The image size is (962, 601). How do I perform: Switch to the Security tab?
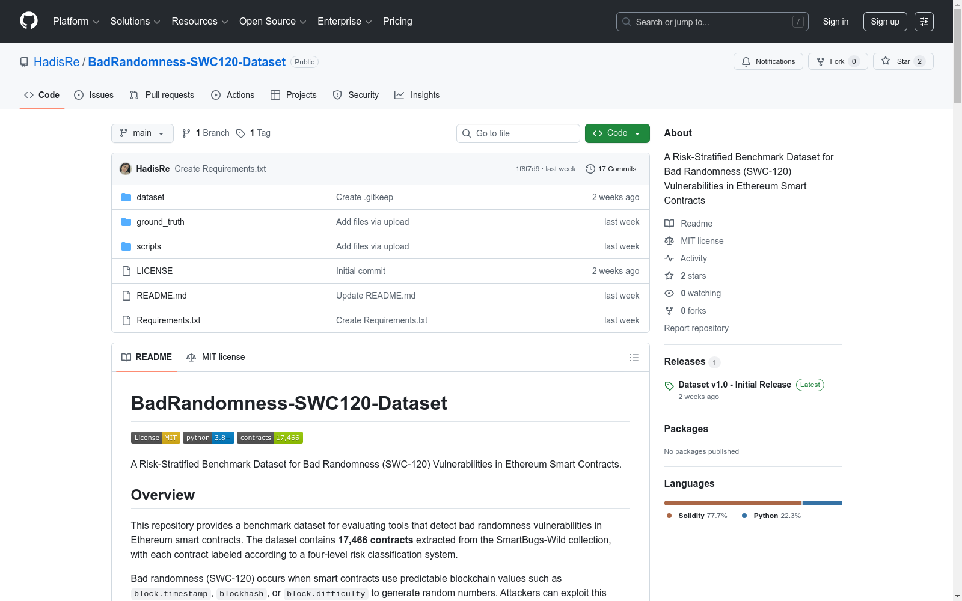356,95
